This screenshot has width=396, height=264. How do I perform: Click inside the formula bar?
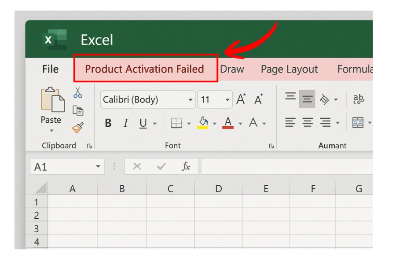[287, 166]
